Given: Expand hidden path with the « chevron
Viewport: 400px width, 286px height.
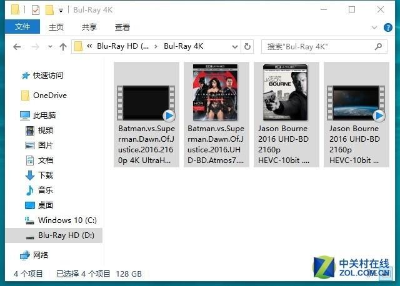Looking at the screenshot, I should coord(89,46).
